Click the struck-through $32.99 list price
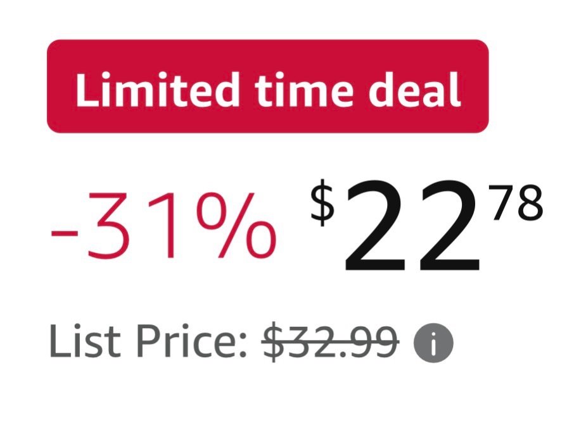 (x=330, y=341)
